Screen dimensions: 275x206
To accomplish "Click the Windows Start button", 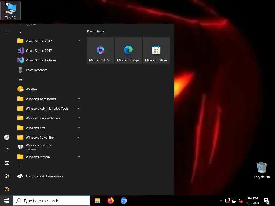I will [x=6, y=201].
